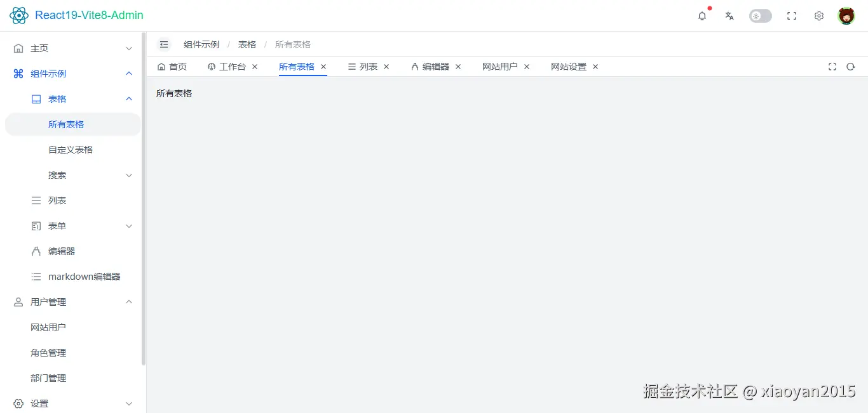Viewport: 868px width, 413px height.
Task: Close the 列表 tab
Action: point(386,67)
